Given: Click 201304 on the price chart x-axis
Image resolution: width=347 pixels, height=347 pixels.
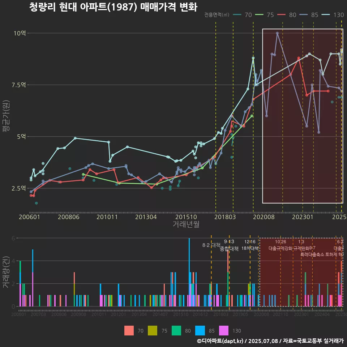Looking at the screenshot, I should pos(146,217).
